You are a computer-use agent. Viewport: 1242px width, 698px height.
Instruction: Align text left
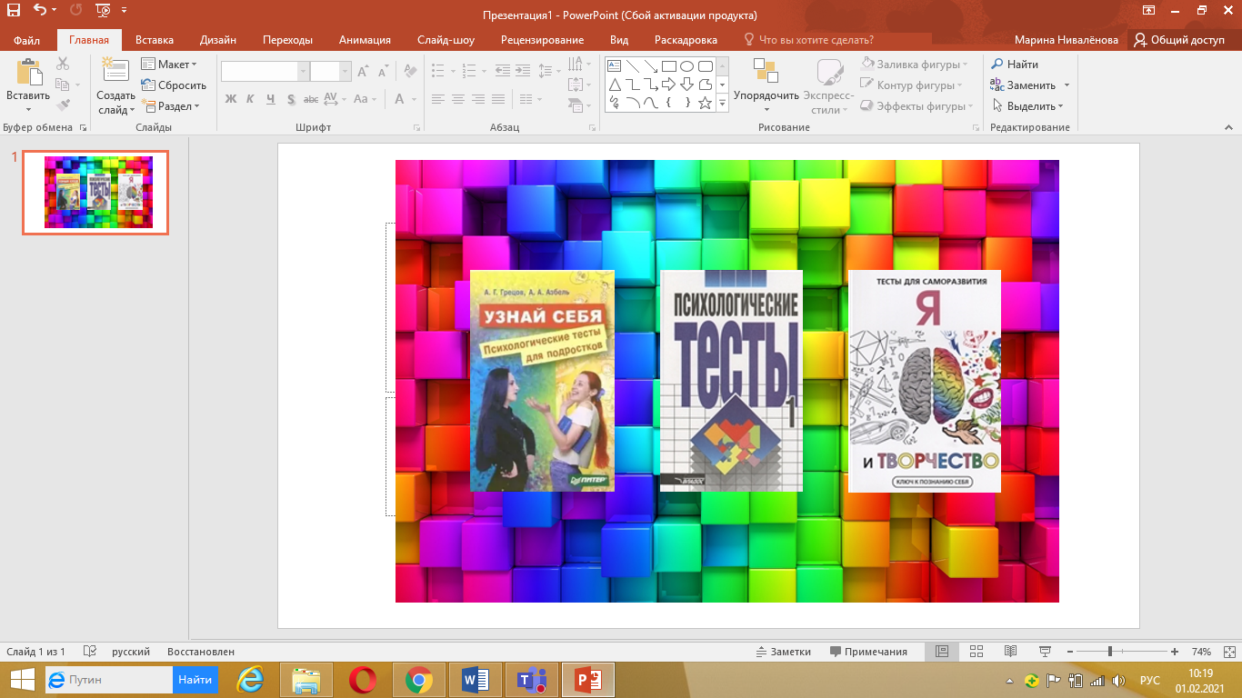438,99
